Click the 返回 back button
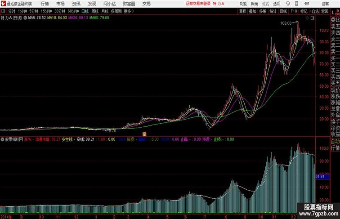The width and height of the screenshot is (340, 219). tap(325, 11)
